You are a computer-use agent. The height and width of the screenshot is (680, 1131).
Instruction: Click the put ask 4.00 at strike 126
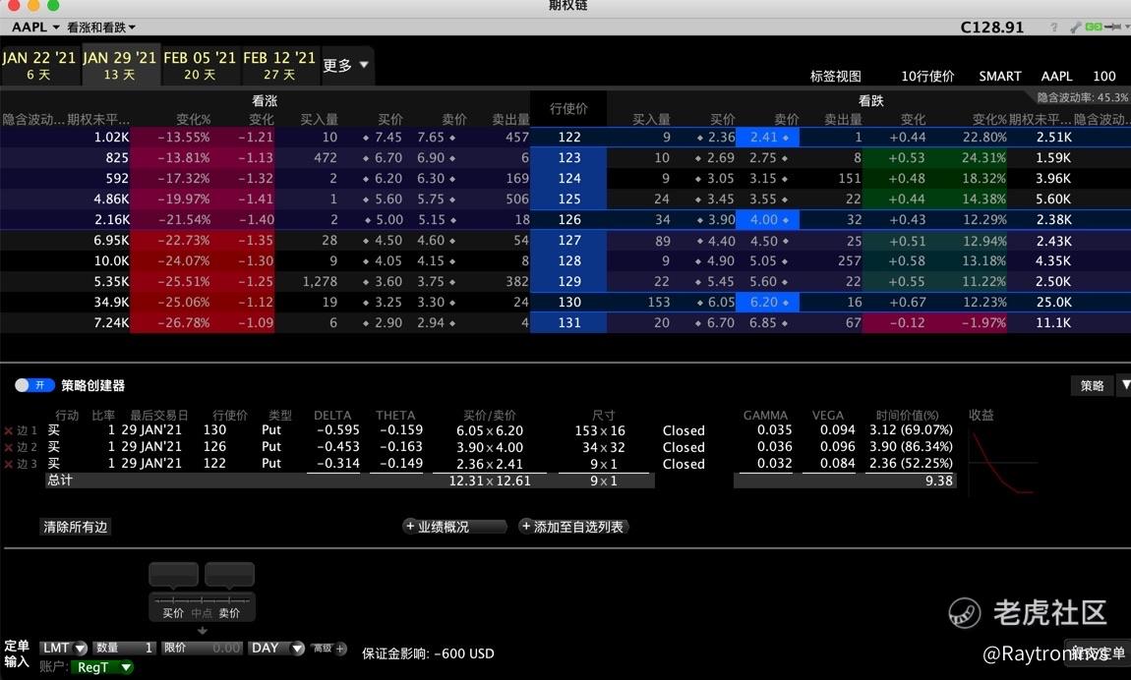[x=768, y=220]
